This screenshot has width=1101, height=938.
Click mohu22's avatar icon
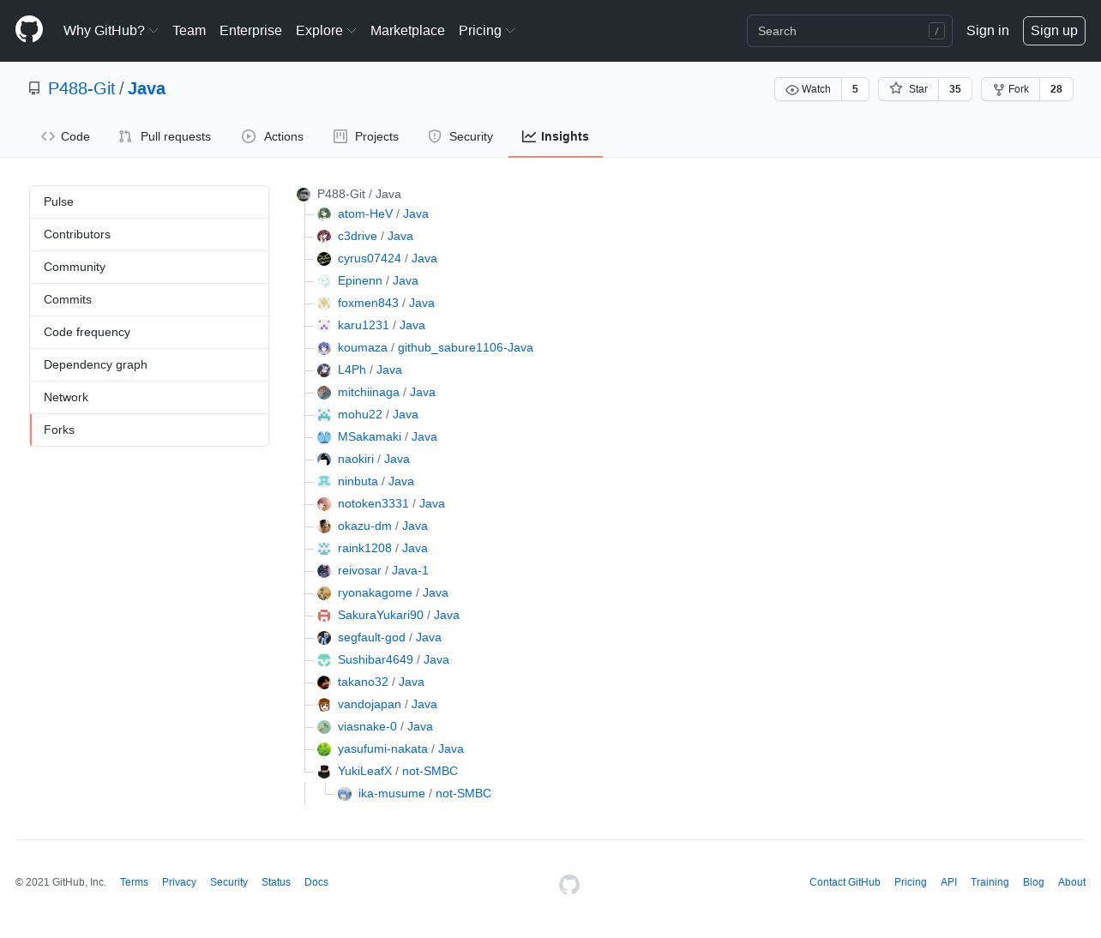324,415
